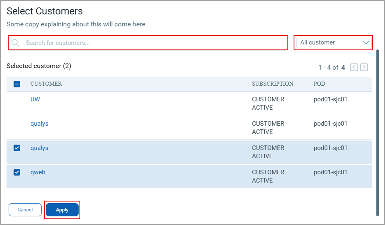Image resolution: width=385 pixels, height=225 pixels.
Task: Uncheck the qweb row checkbox
Action: point(17,172)
